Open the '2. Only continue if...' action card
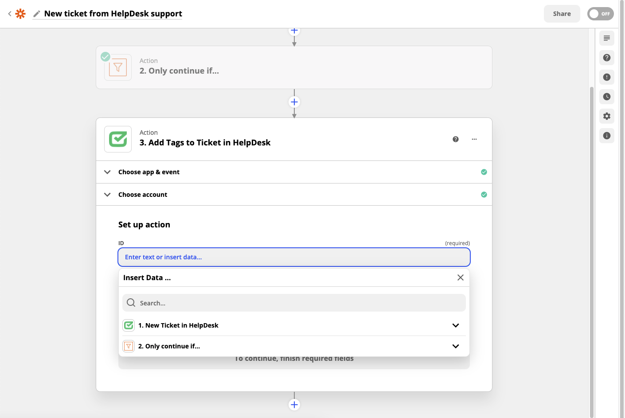Screen dimensions: 625x418 [294, 67]
